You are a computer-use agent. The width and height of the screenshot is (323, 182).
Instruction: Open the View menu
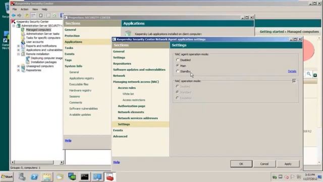(35, 9)
